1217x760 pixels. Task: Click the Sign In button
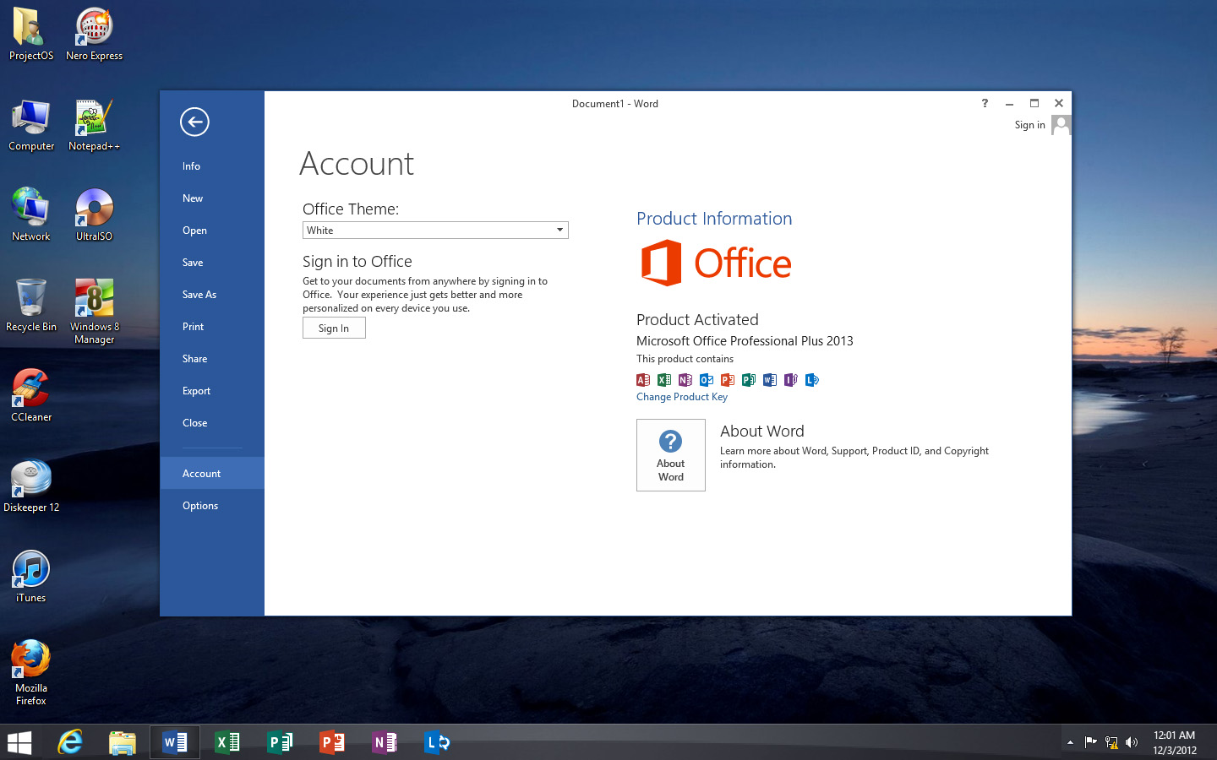click(334, 328)
